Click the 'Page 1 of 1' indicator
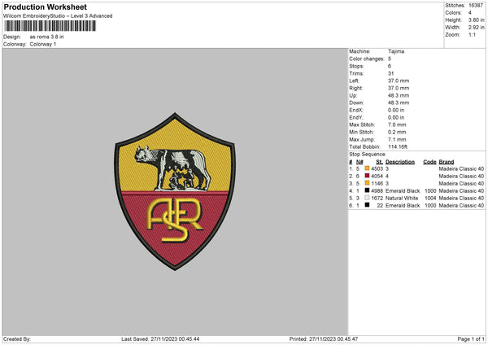The height and width of the screenshot is (345, 488). pyautogui.click(x=471, y=338)
